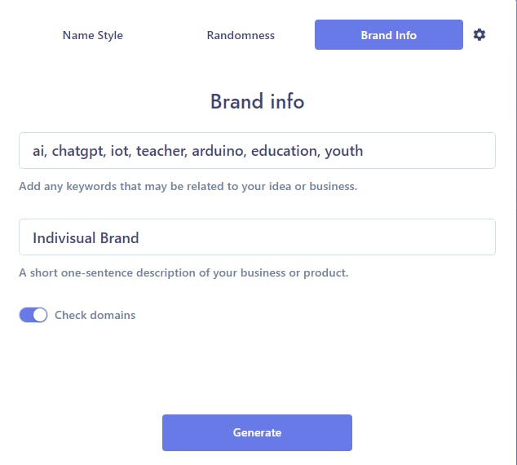Select the Brand Info tab
517x465 pixels.
point(388,35)
